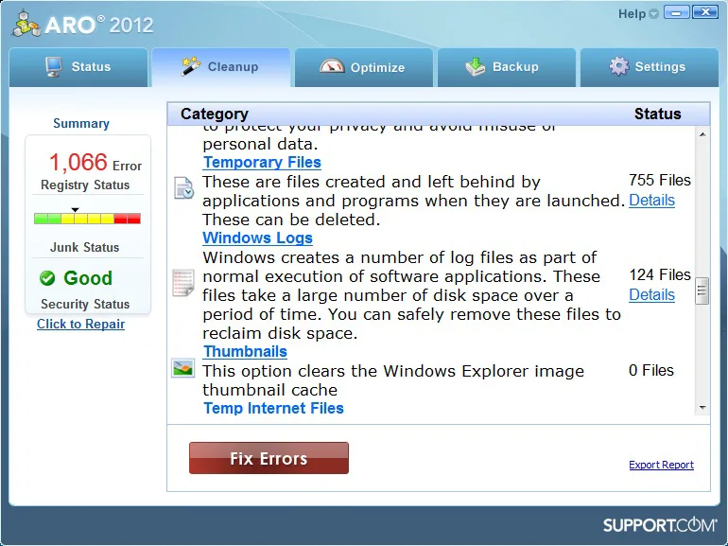
Task: Click the ARO 2012 logo icon
Action: click(x=26, y=23)
